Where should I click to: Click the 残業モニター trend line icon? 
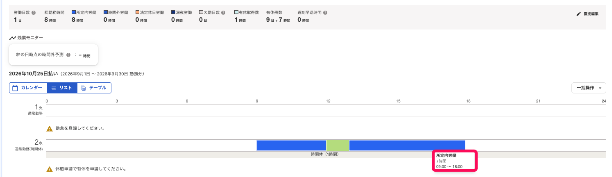(12, 38)
